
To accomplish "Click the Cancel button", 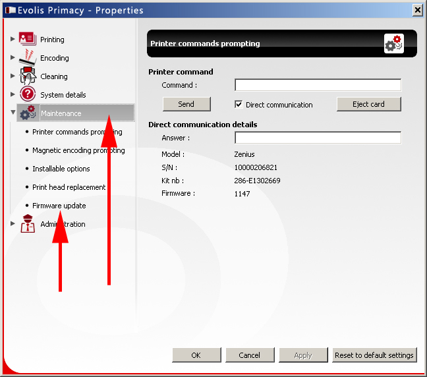I will 250,355.
